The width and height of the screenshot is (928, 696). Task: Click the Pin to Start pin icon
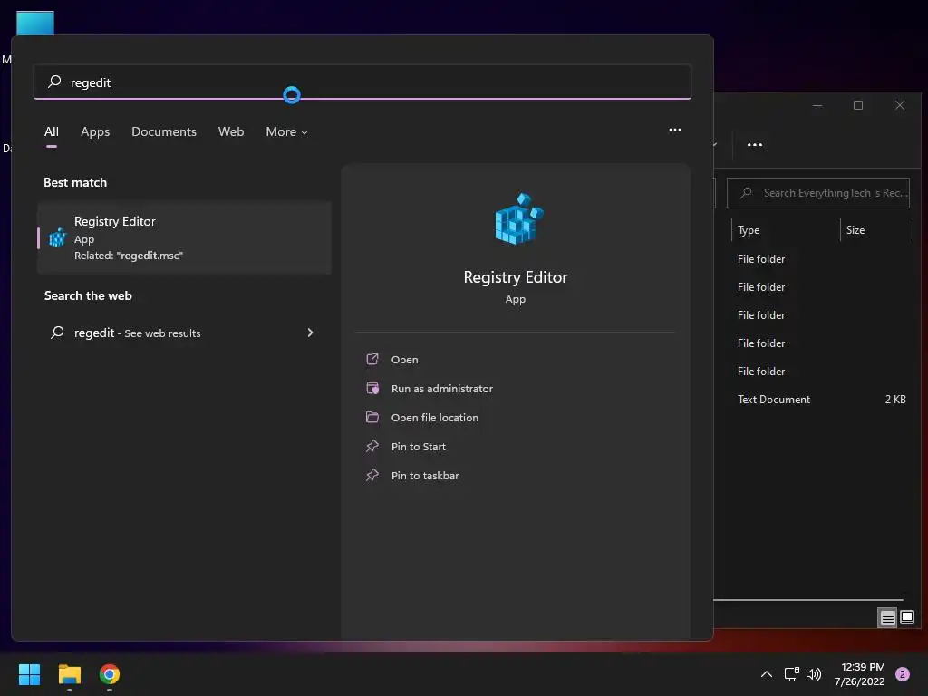[372, 446]
